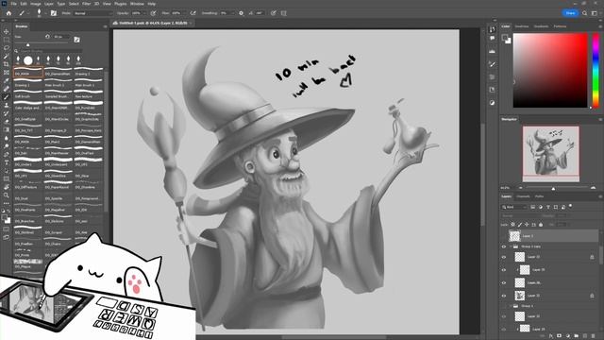Open the Filter menu
Screen dimensions: 604x340
tap(86, 4)
